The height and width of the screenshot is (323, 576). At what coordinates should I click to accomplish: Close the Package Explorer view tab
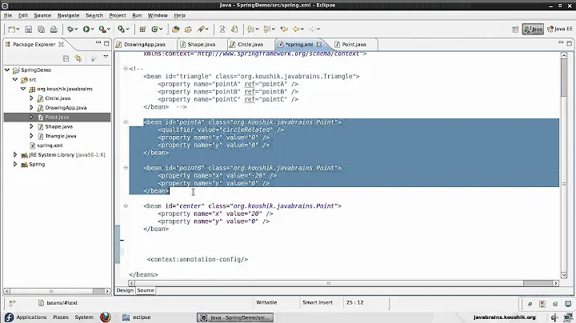click(61, 45)
